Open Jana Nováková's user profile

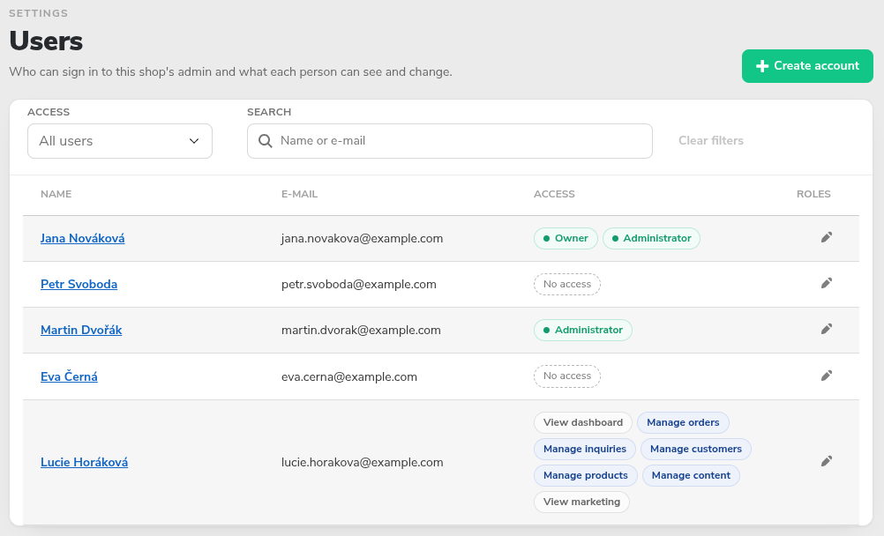click(82, 238)
